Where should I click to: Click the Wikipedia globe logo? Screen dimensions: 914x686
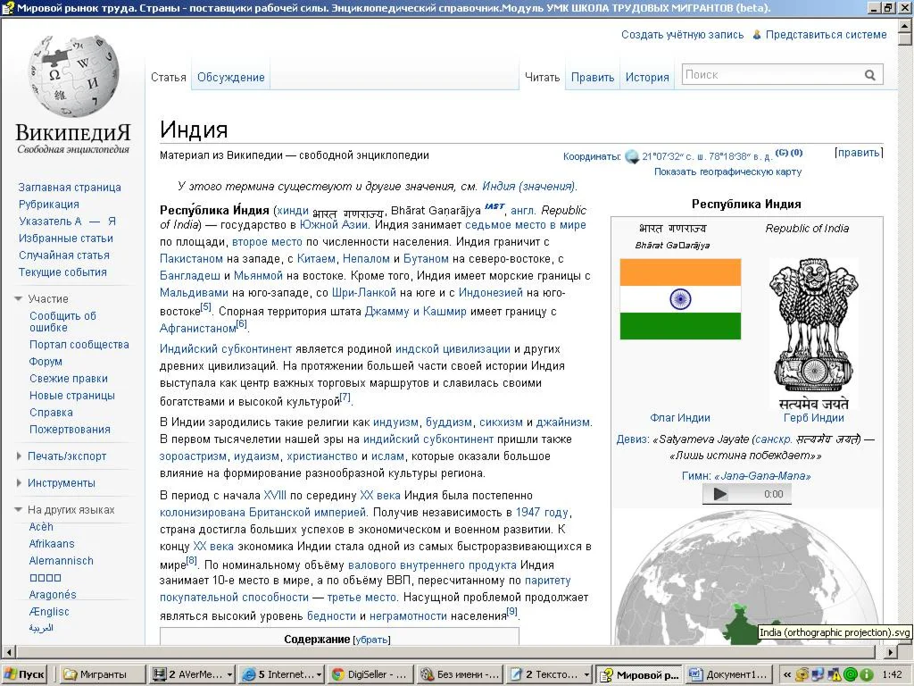click(x=73, y=77)
